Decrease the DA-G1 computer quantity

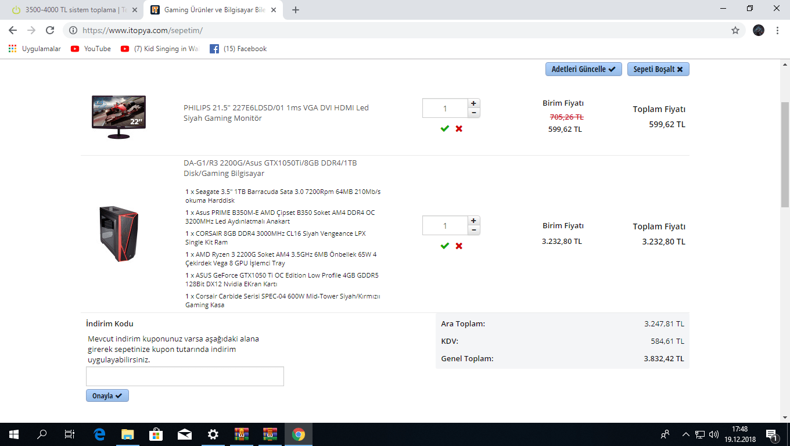click(x=474, y=230)
